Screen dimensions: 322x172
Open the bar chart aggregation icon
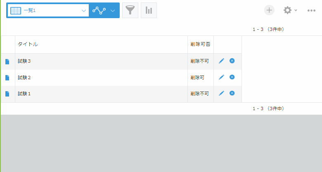[x=149, y=10]
